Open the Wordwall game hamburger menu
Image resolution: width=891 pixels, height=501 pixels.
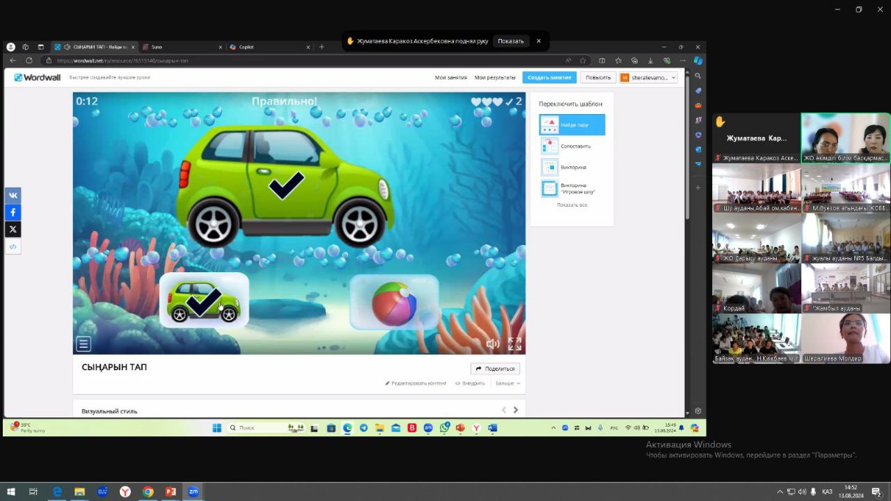coord(84,344)
